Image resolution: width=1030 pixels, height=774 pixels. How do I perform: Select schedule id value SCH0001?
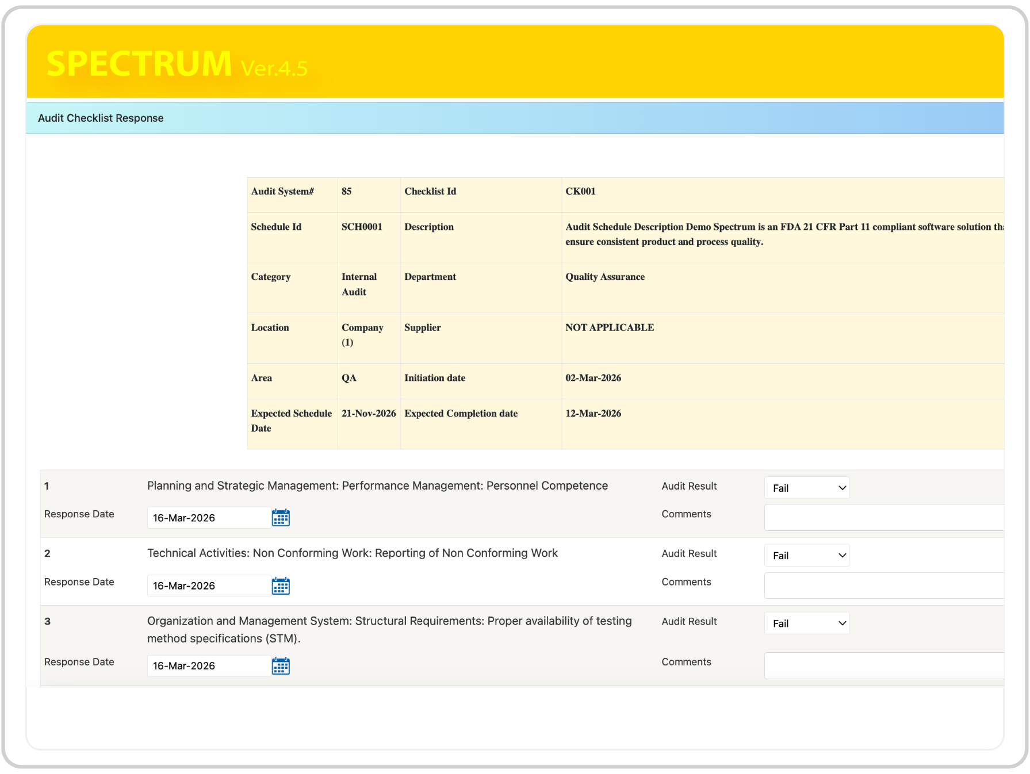click(x=362, y=227)
